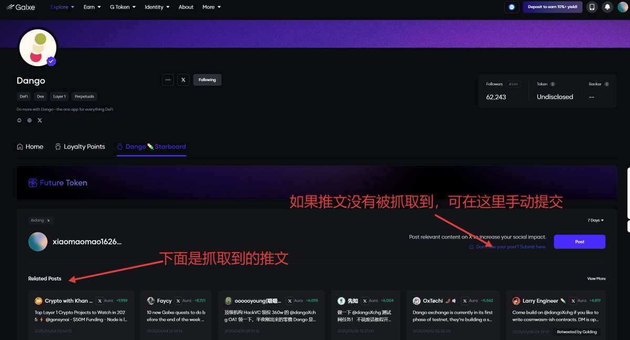Click the Aidang X chip
The image size is (630, 340).
41,220
